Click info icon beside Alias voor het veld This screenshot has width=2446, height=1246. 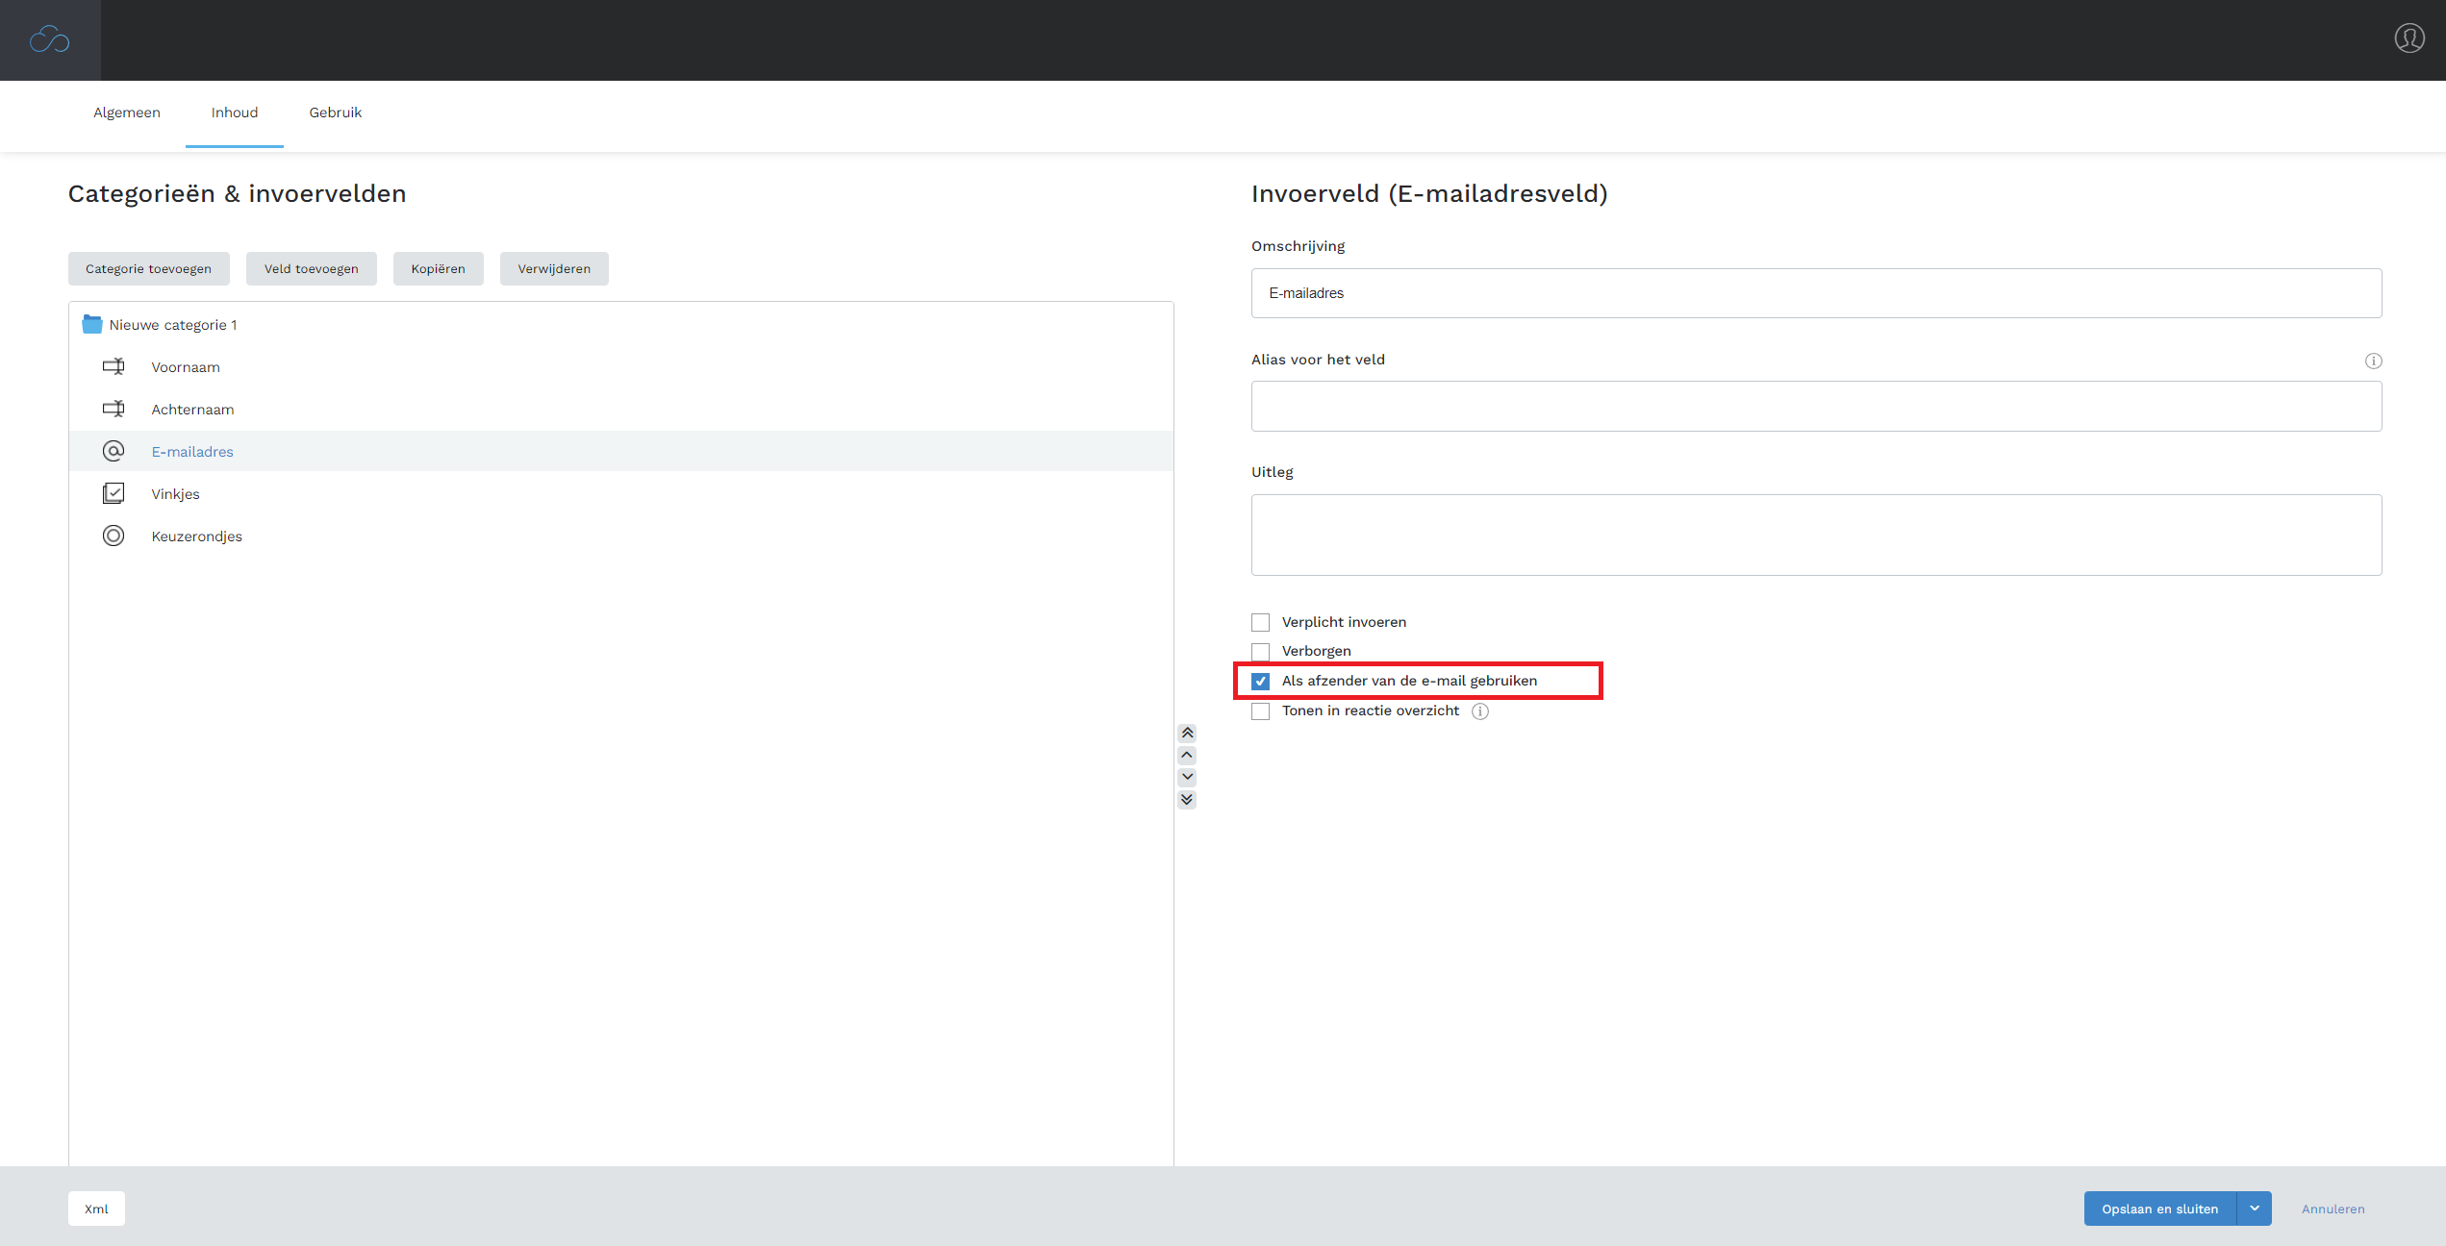point(2373,361)
